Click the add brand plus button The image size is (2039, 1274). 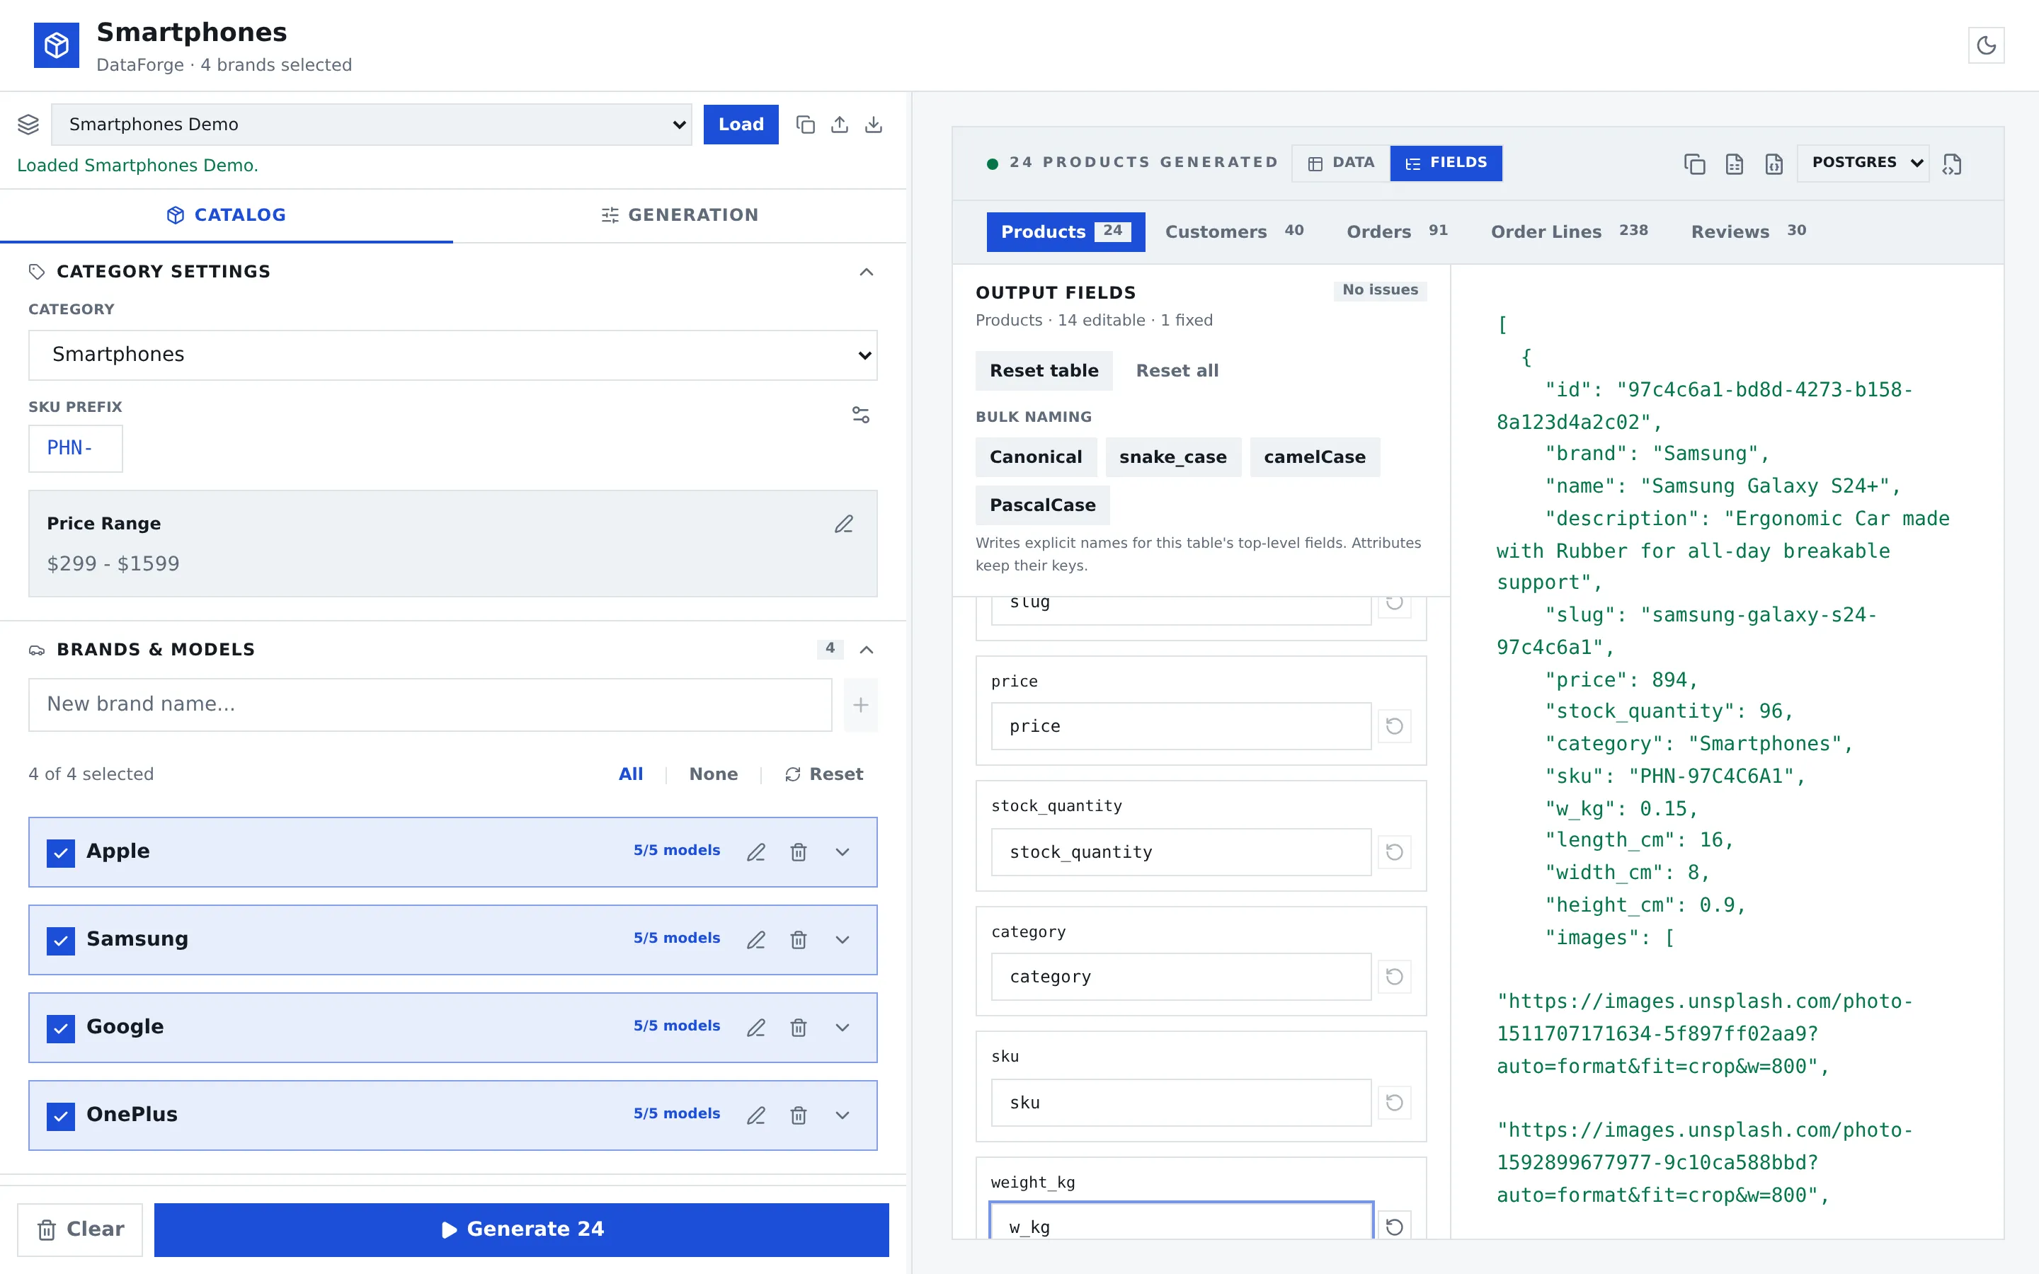pyautogui.click(x=860, y=705)
